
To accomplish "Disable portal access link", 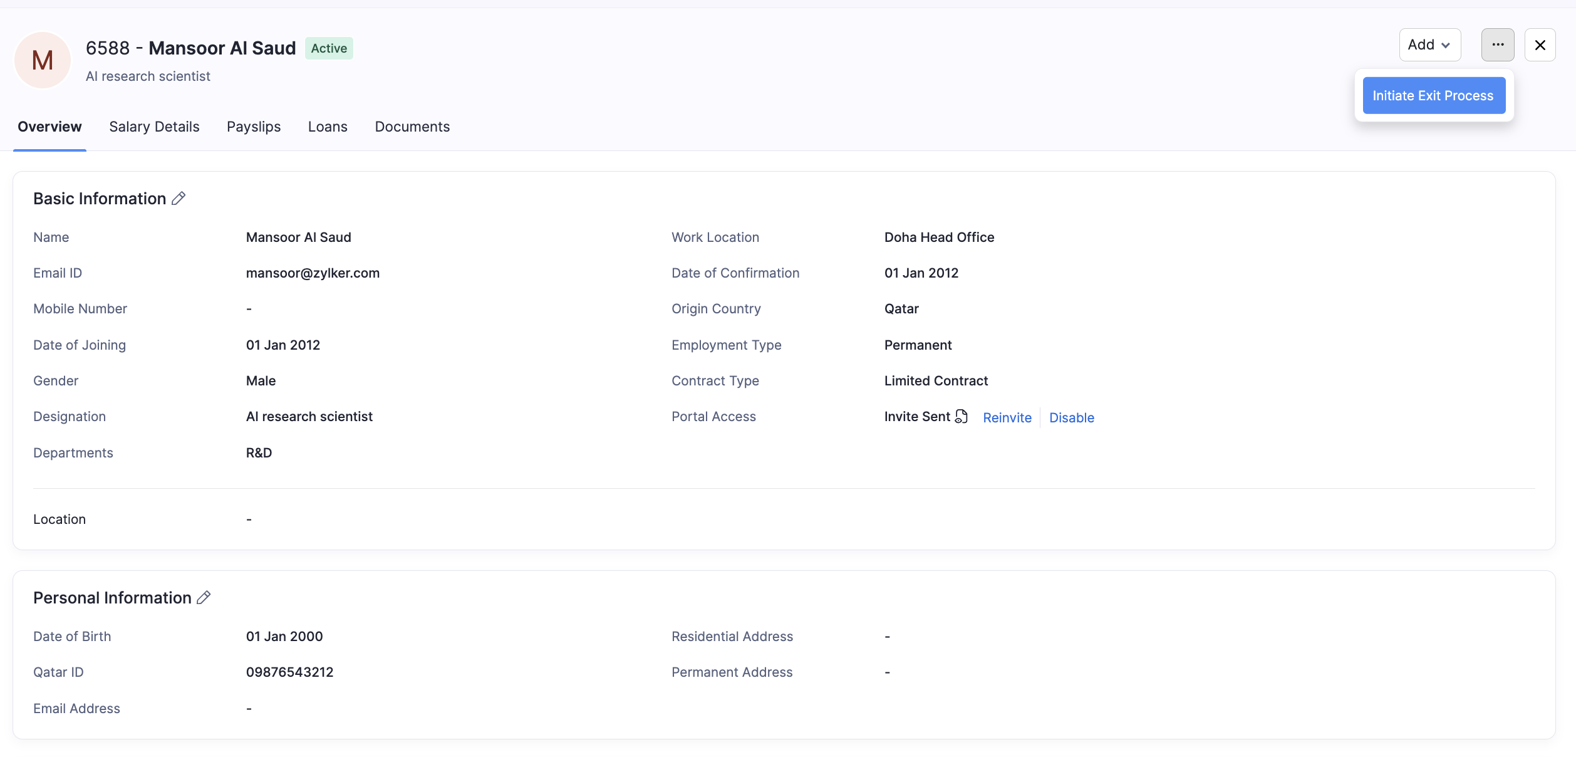I will [1071, 418].
